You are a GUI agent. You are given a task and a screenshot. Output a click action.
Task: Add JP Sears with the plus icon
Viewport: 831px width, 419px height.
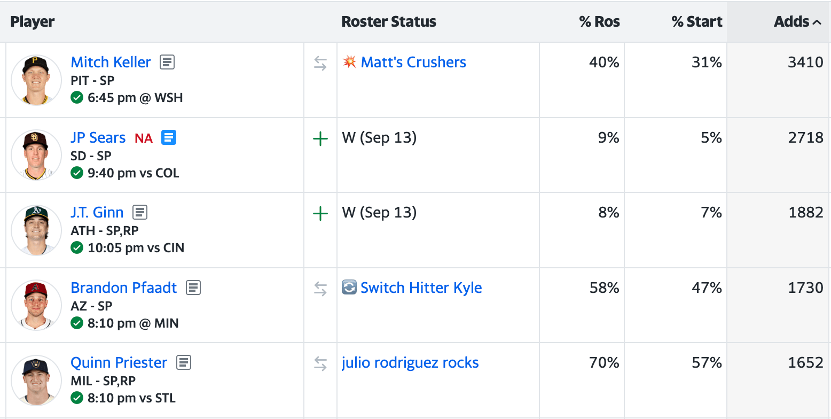click(x=320, y=139)
